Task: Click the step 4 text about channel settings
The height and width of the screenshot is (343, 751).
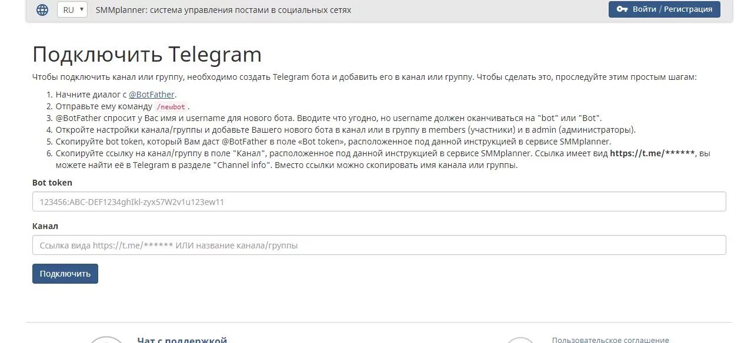Action: tap(346, 130)
